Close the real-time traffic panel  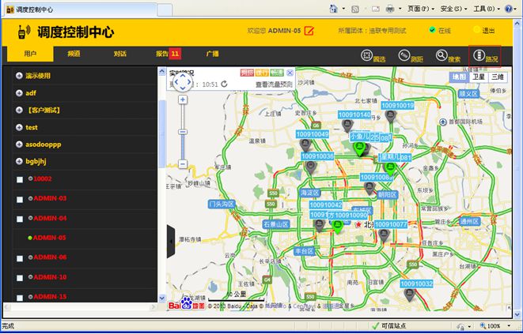[290, 73]
